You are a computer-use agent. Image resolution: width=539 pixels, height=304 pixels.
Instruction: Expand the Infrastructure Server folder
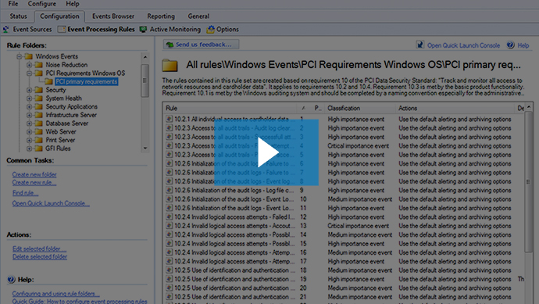(29, 115)
